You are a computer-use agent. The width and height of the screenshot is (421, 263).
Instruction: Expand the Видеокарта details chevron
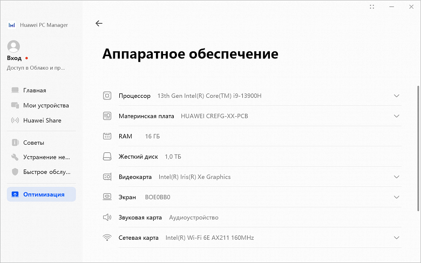pos(397,177)
